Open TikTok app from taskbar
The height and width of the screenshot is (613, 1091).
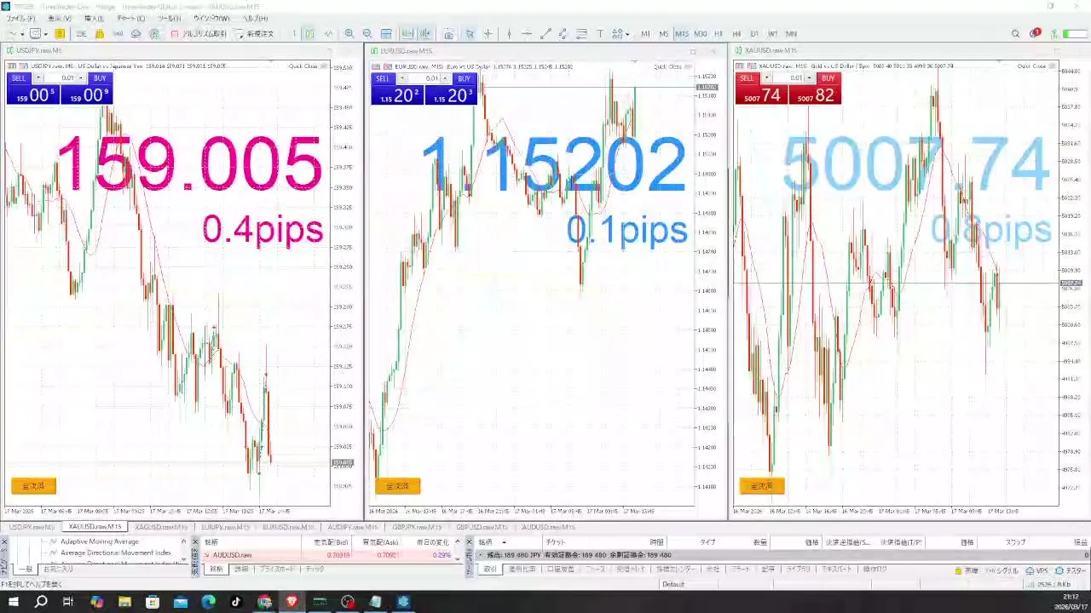pos(236,602)
